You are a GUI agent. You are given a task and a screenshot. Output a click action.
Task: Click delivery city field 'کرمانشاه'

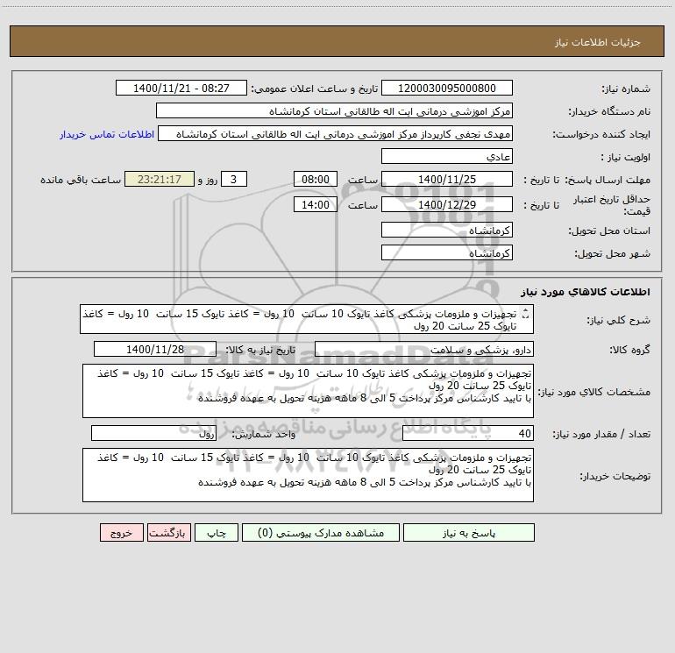[447, 252]
